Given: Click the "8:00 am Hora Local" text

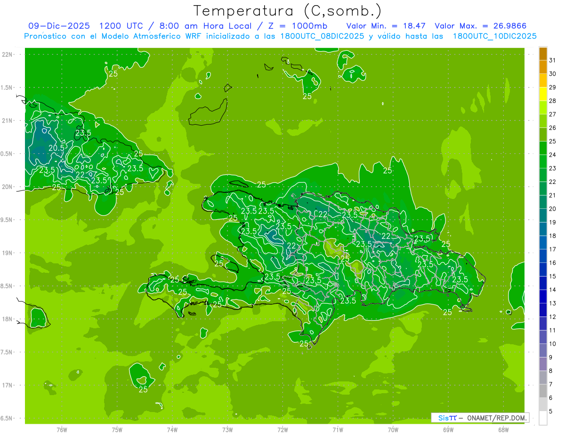Looking at the screenshot, I should (206, 26).
